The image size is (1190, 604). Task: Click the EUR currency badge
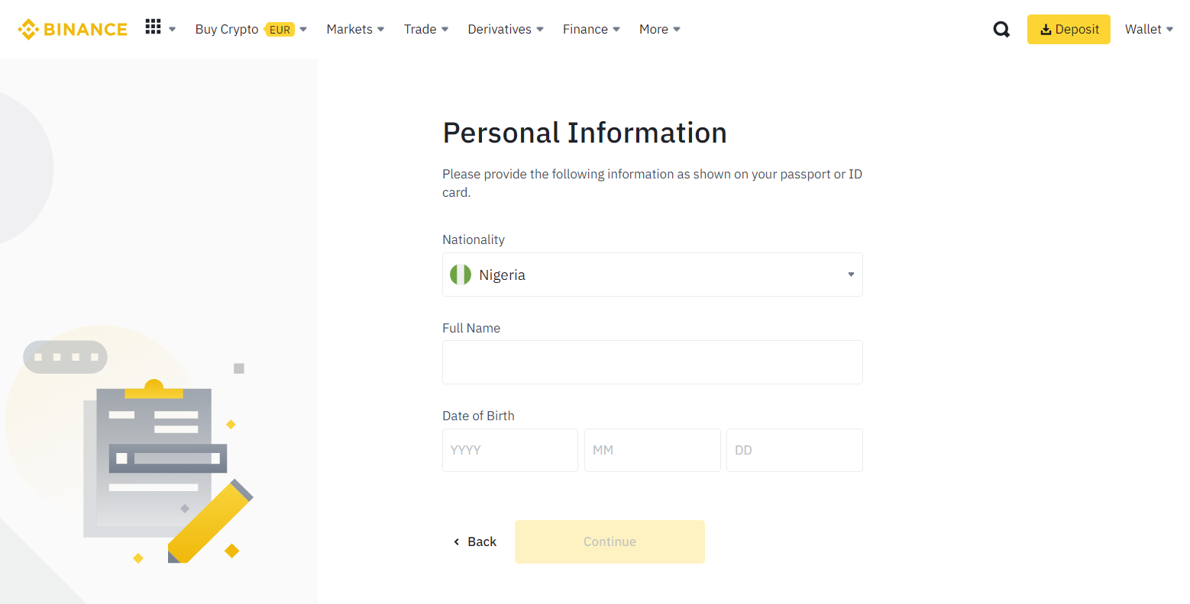click(x=280, y=30)
